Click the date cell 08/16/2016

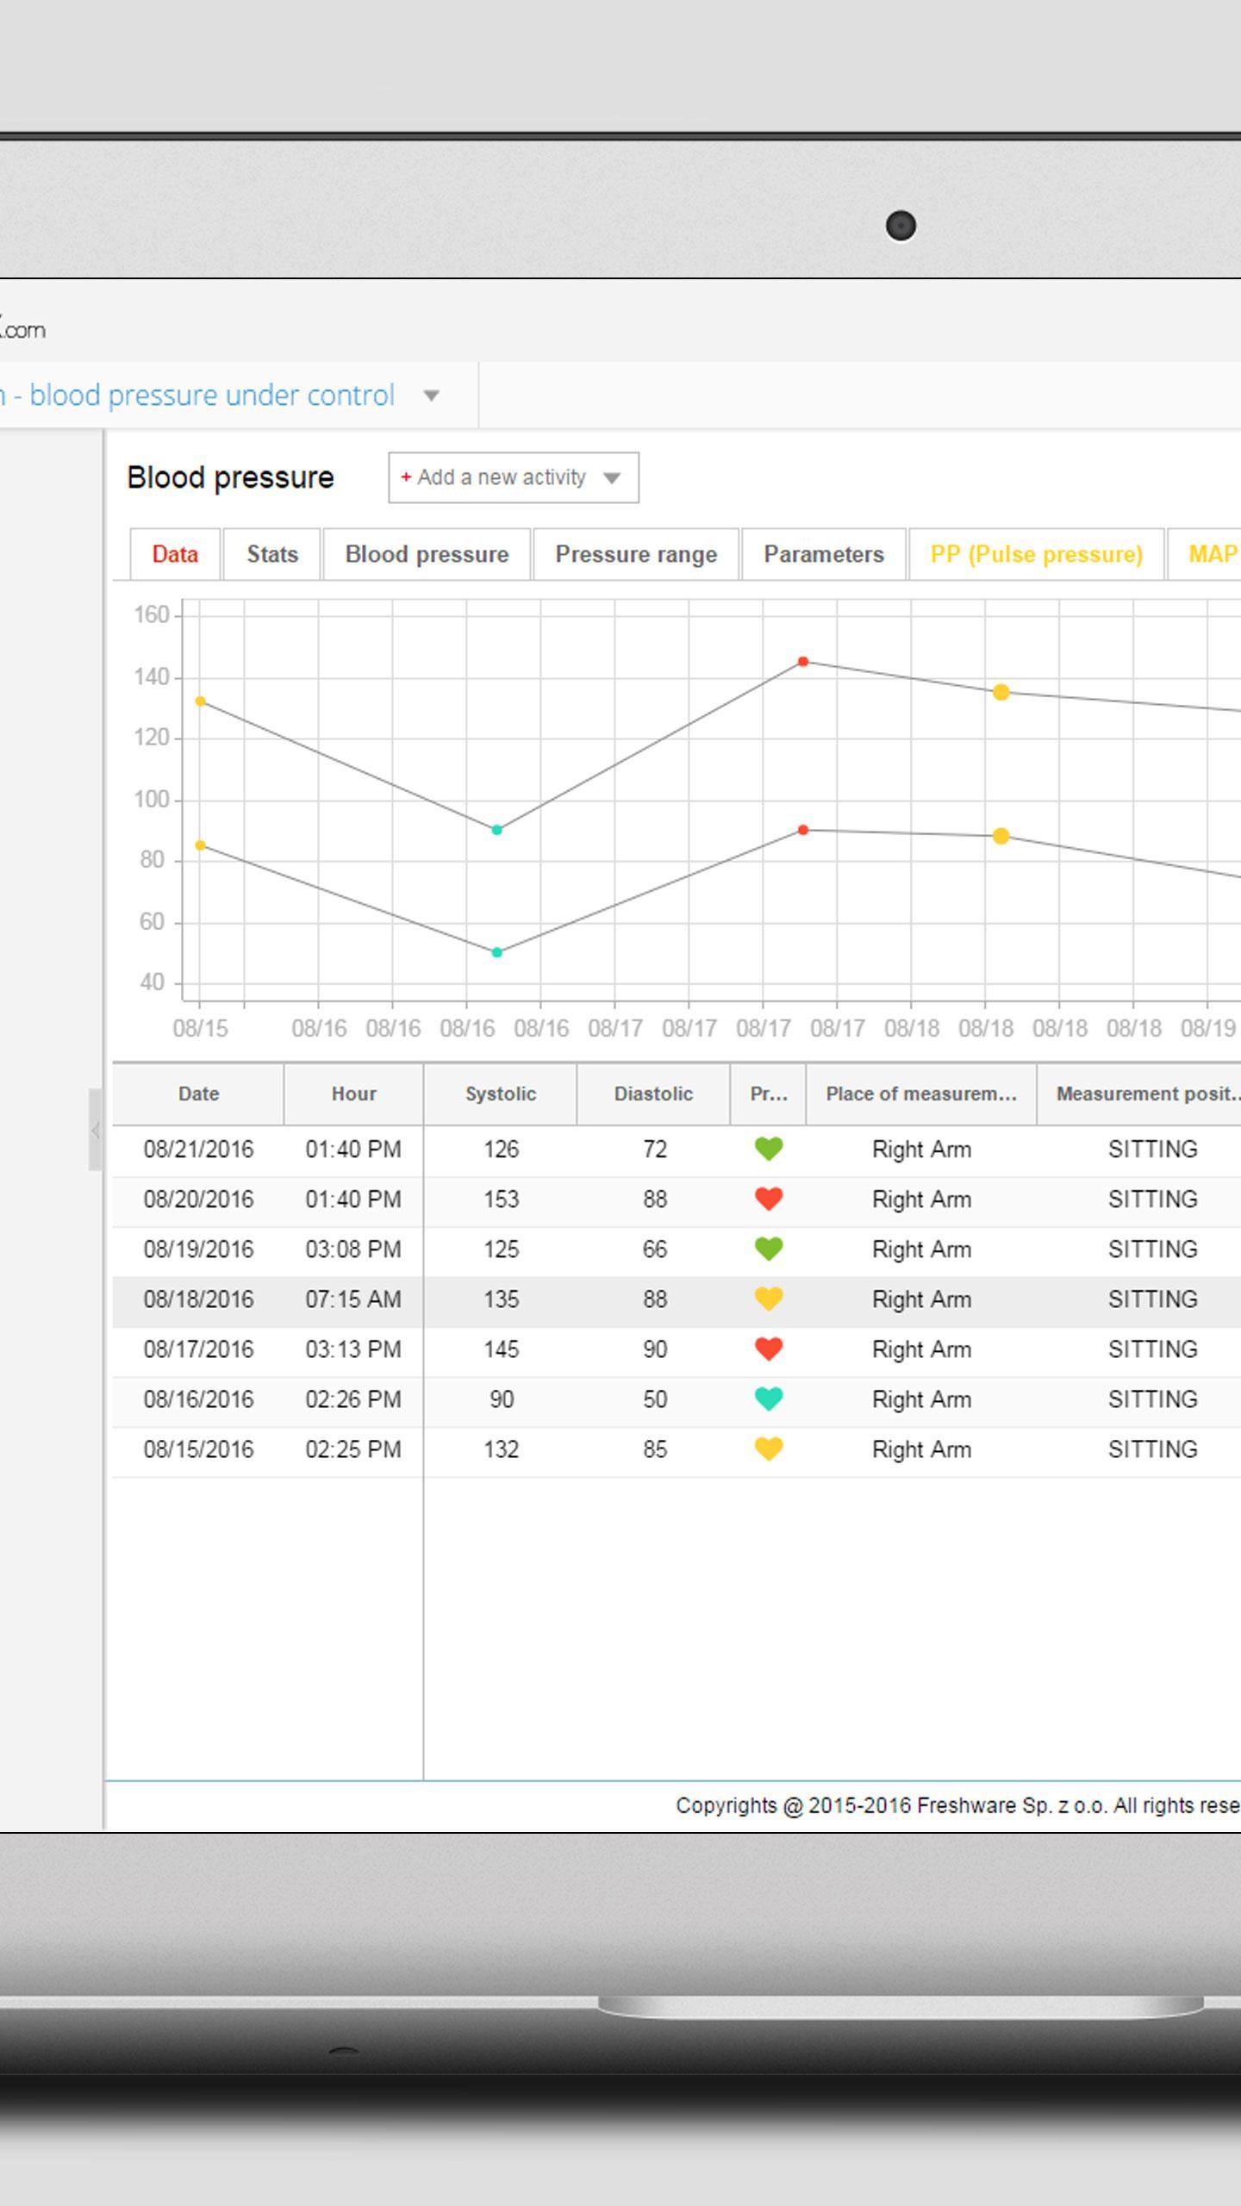pos(198,1399)
